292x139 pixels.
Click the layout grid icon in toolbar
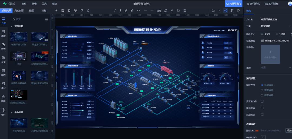(x=185, y=10)
